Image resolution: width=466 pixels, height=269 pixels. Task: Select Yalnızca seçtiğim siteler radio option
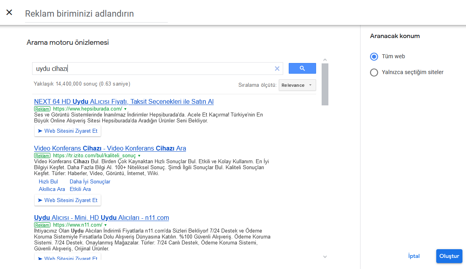click(x=374, y=72)
